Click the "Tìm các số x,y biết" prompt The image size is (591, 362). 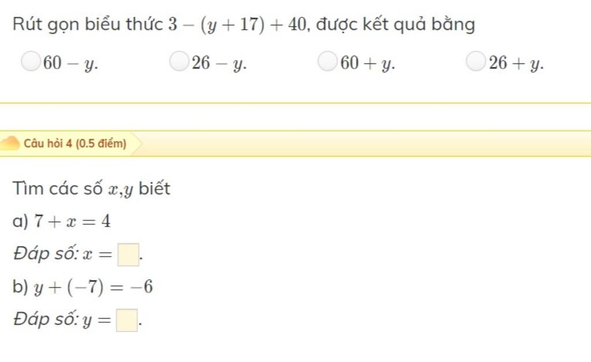click(92, 188)
